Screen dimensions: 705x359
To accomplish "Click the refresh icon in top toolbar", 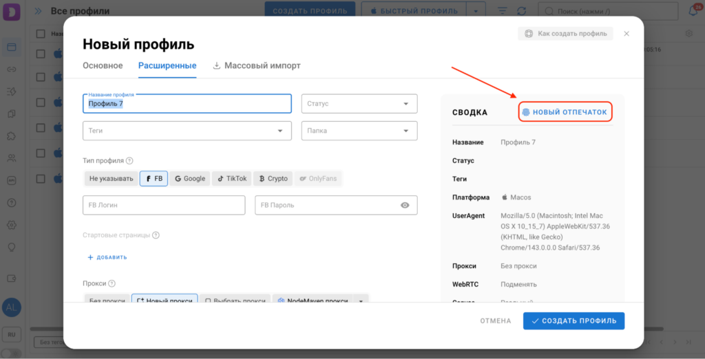I will pyautogui.click(x=521, y=11).
